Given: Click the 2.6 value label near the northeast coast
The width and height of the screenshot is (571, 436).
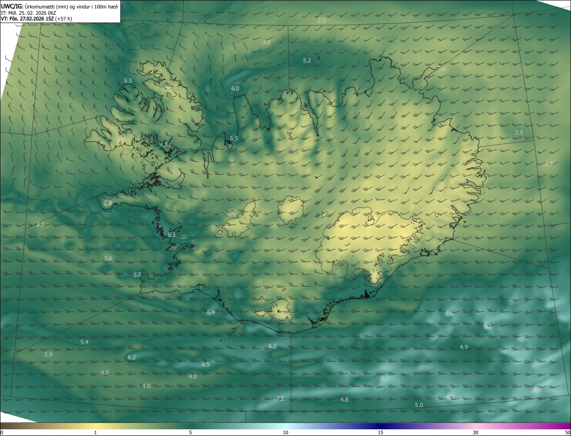Looking at the screenshot, I should pyautogui.click(x=442, y=69).
